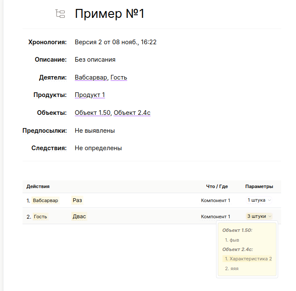
Task: Select the фыв item in popup
Action: pos(232,240)
